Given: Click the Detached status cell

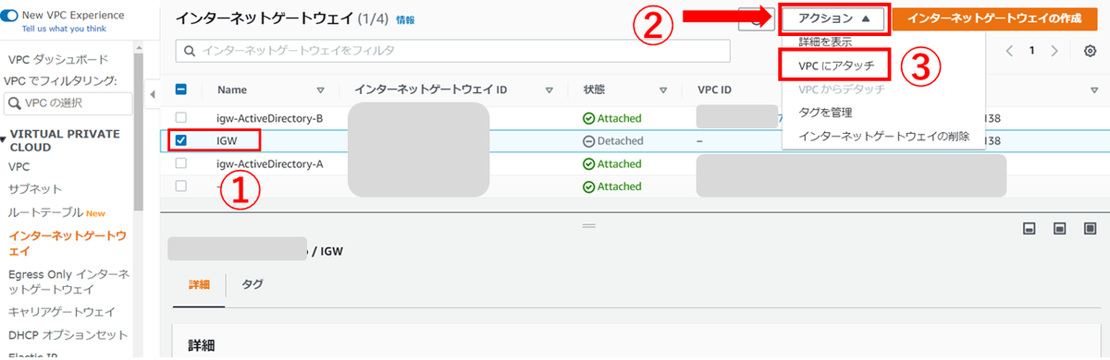Looking at the screenshot, I should 612,141.
